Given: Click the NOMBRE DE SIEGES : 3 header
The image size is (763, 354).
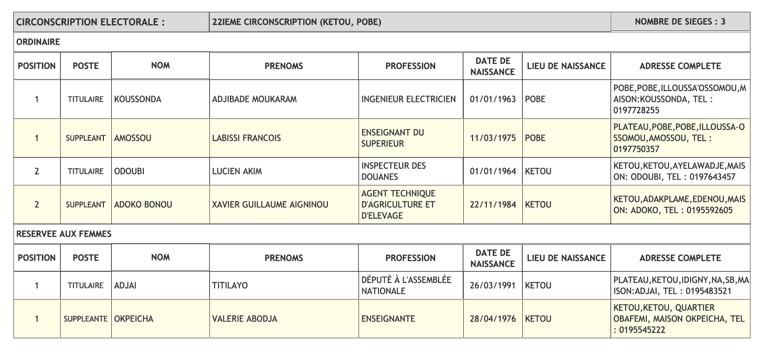Looking at the screenshot, I should pyautogui.click(x=680, y=22).
